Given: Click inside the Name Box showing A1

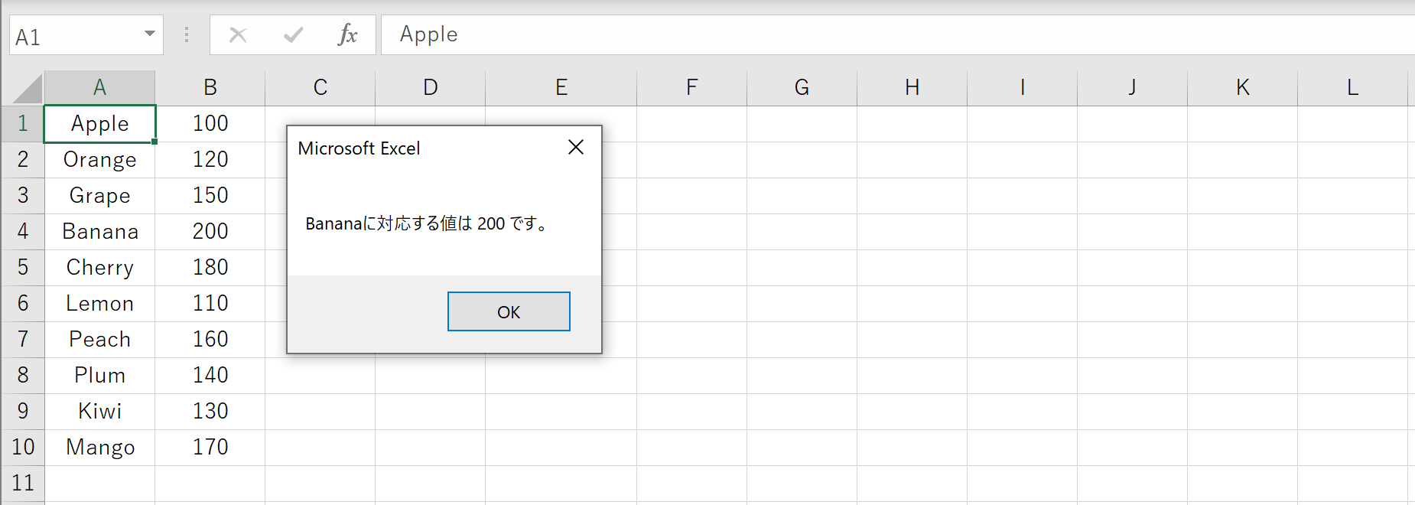Looking at the screenshot, I should coord(75,35).
